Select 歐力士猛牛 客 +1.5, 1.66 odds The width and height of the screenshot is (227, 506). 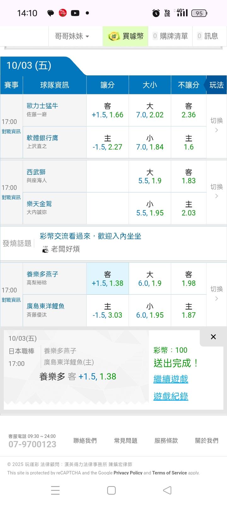click(108, 110)
